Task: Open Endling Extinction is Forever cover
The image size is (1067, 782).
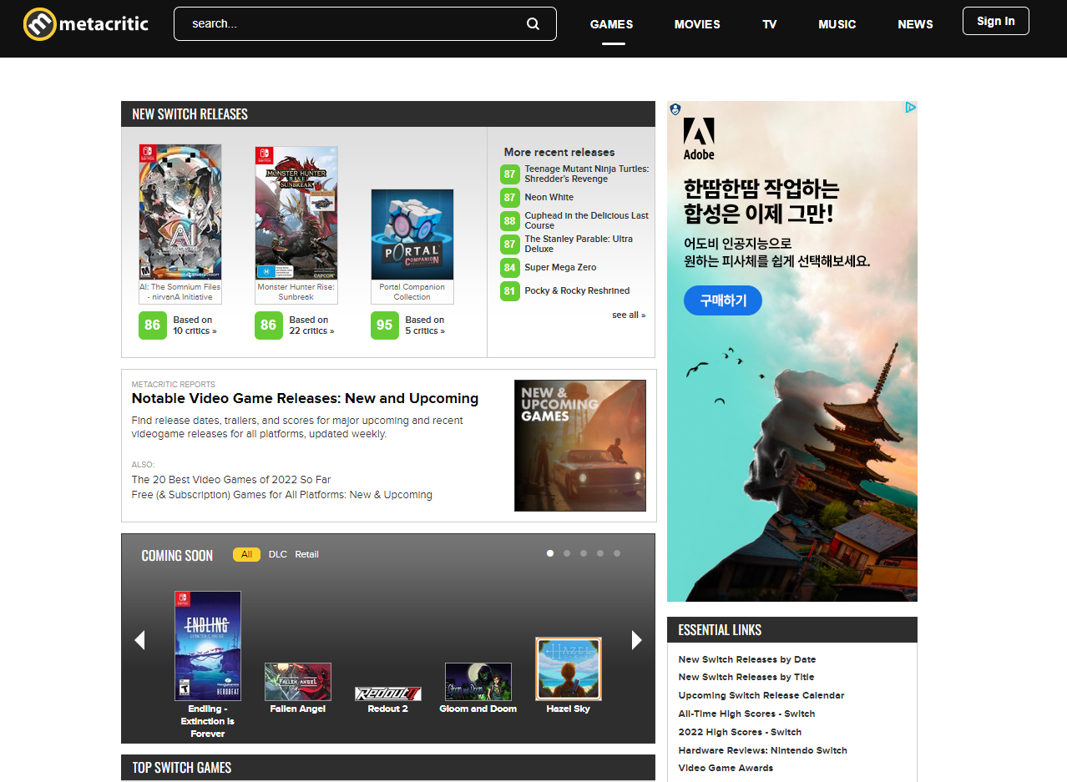Action: (x=208, y=646)
